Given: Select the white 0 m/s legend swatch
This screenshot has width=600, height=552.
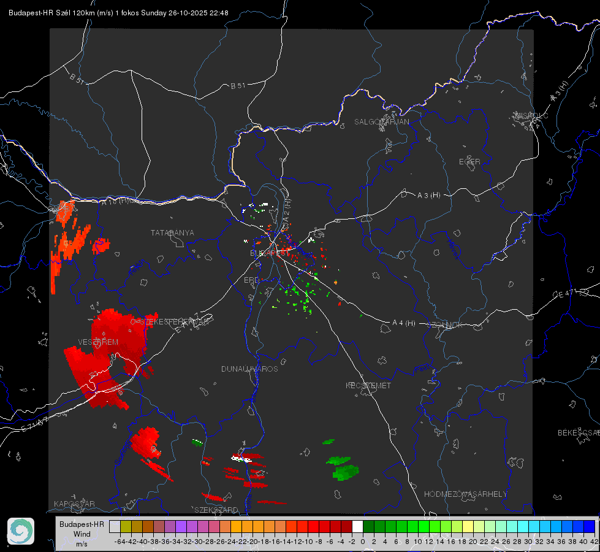Looking at the screenshot, I should 357,526.
